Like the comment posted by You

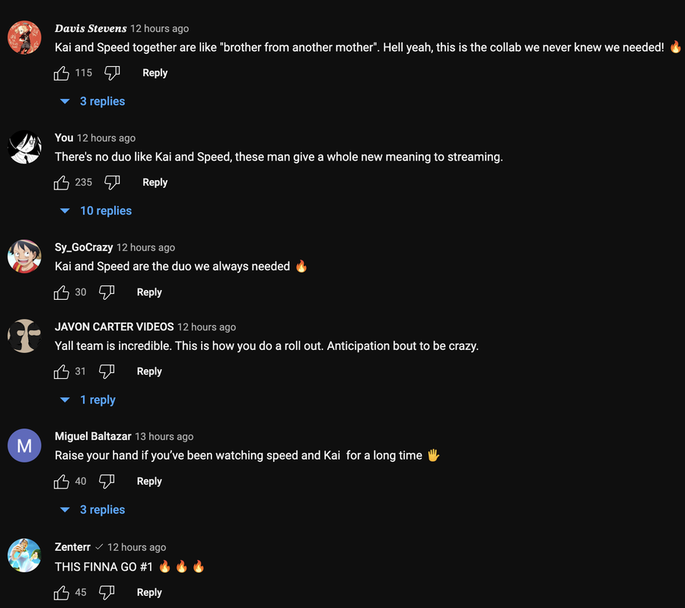click(62, 183)
